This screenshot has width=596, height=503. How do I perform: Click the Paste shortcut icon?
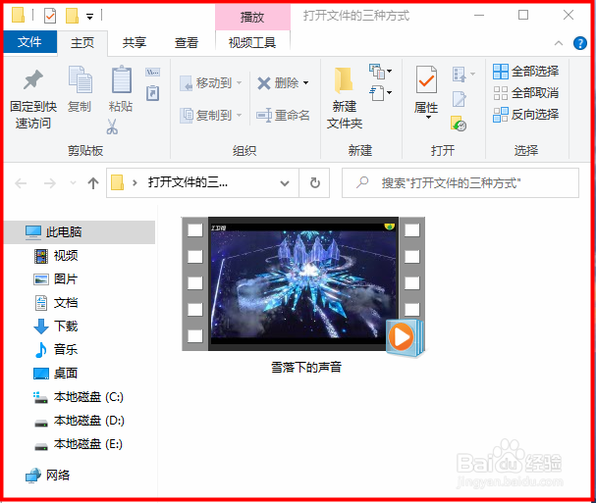pos(152,93)
